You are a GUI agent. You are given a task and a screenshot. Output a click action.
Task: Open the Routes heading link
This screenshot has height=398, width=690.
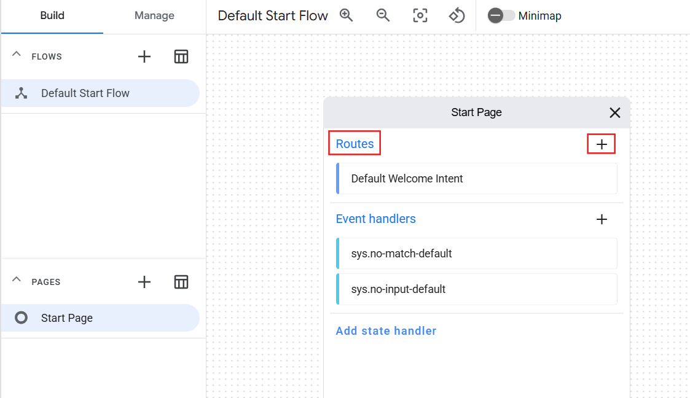355,144
